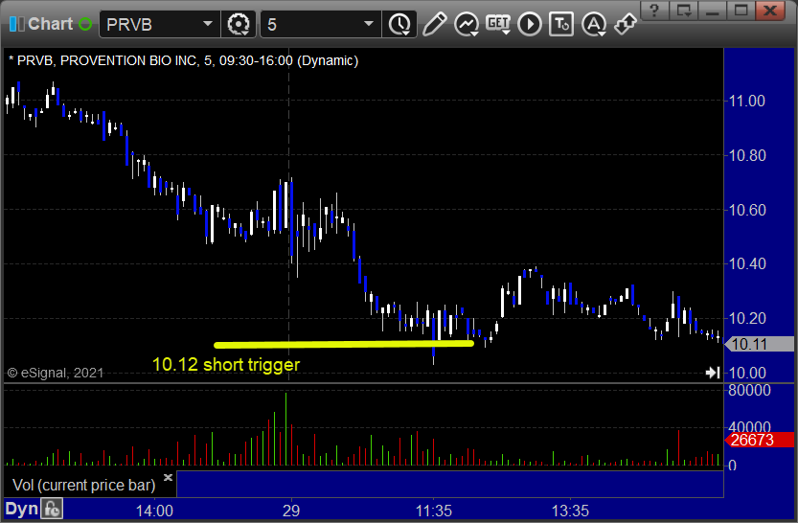
Task: Click the current price 10.11 marker
Action: 759,345
